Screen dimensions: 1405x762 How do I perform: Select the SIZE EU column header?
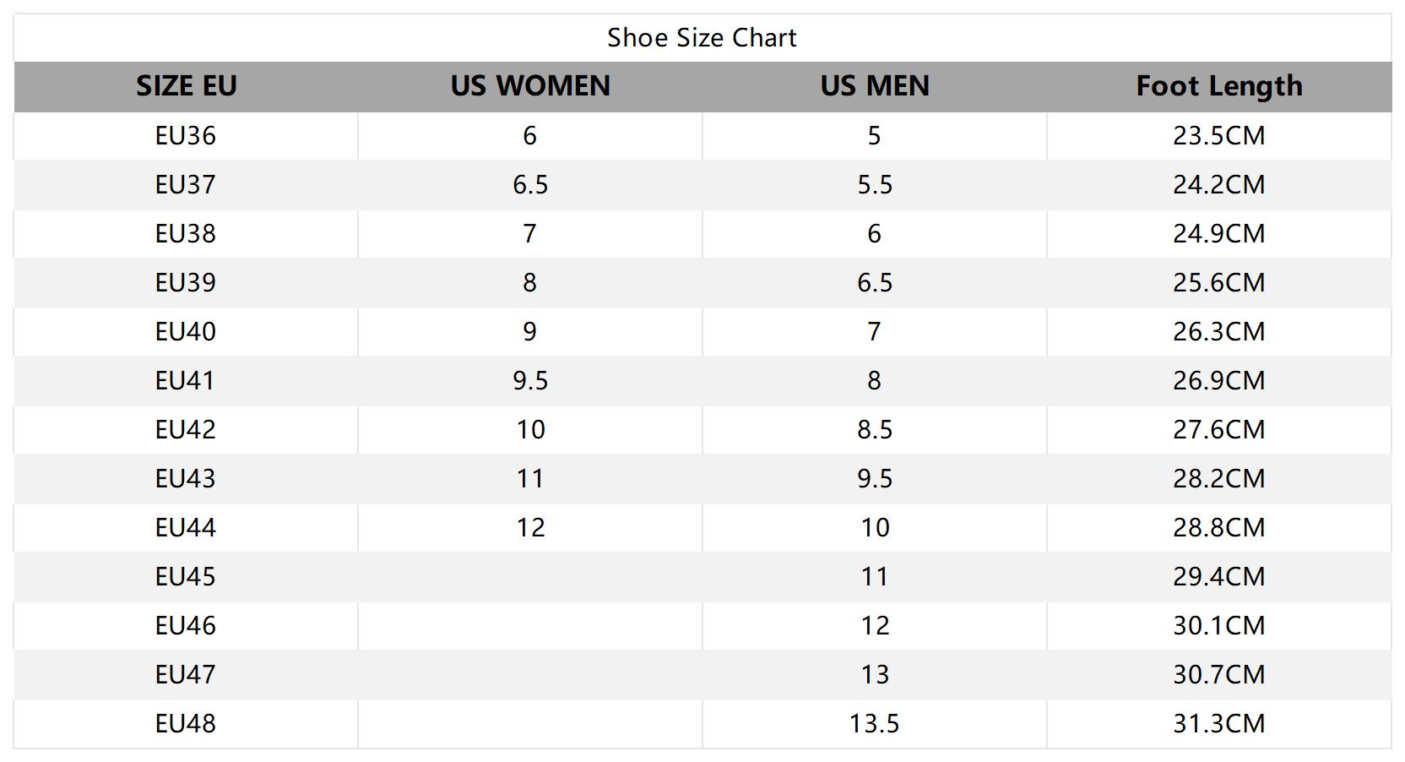[x=186, y=86]
